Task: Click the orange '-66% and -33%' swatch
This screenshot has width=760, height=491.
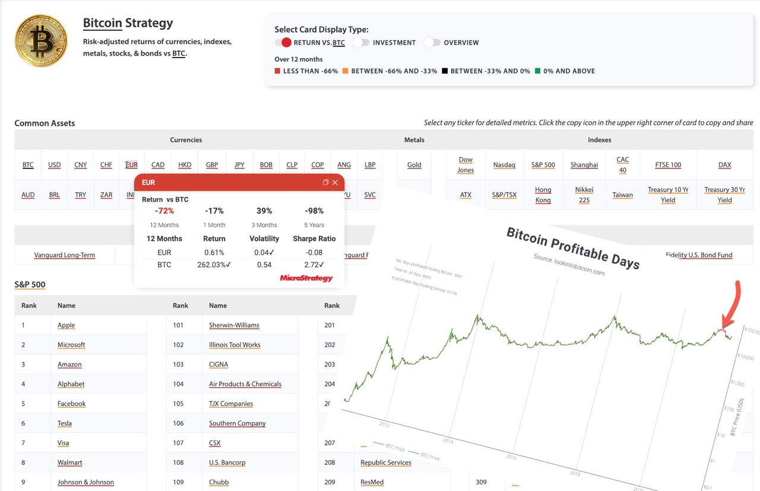Action: [345, 71]
